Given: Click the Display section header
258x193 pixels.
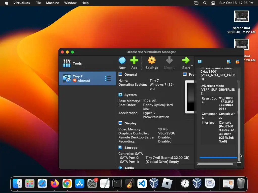Looking at the screenshot, I should click(131, 123).
